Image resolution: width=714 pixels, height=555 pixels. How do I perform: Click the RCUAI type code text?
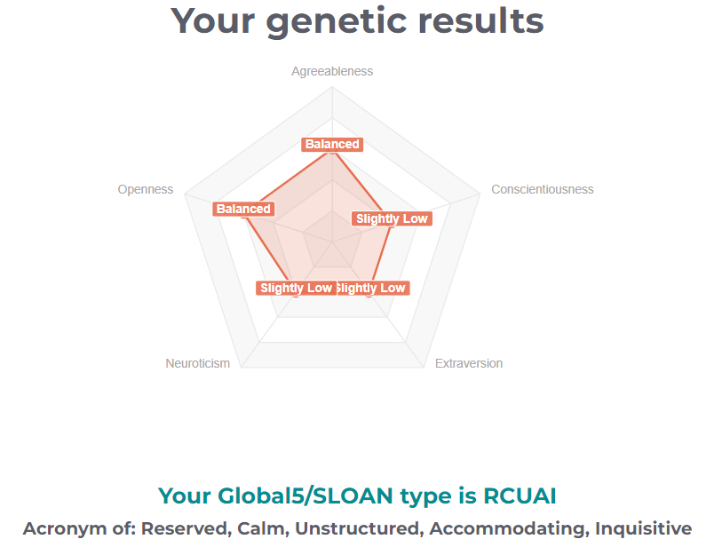520,496
